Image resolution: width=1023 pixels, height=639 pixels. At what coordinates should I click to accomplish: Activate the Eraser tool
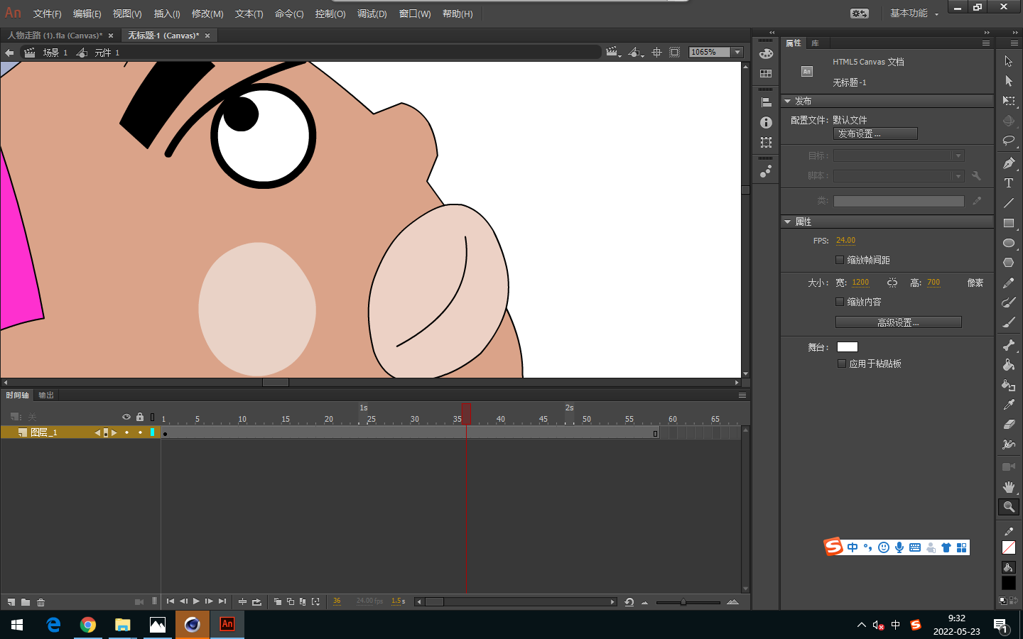(1008, 425)
